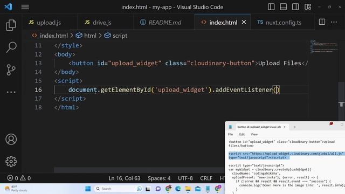Open File menu in Notepad window
This screenshot has width=345, height=194.
click(230, 134)
